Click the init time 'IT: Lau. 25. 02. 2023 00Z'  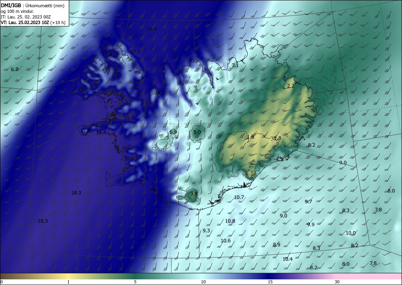point(26,17)
